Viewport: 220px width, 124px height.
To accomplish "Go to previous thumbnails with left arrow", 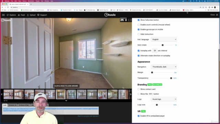I will click(x=2, y=94).
